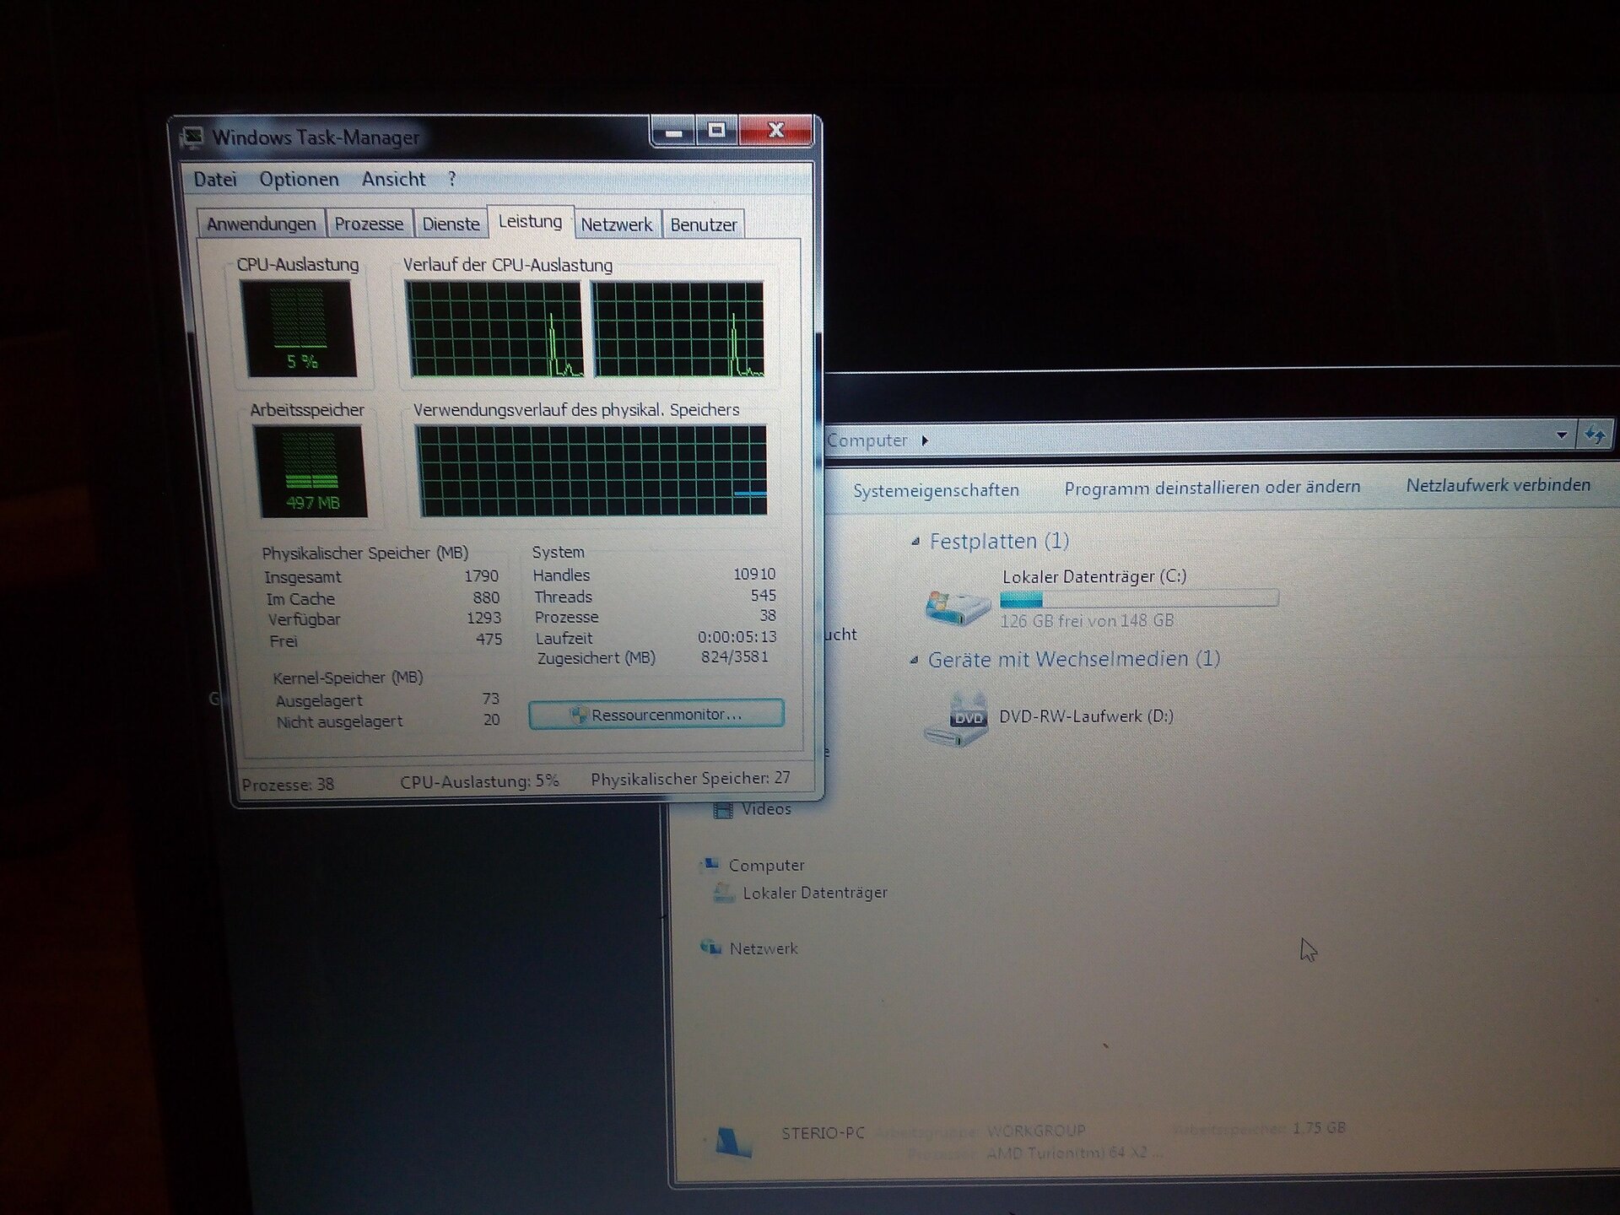
Task: Switch to the Benutzer tab
Action: (704, 224)
